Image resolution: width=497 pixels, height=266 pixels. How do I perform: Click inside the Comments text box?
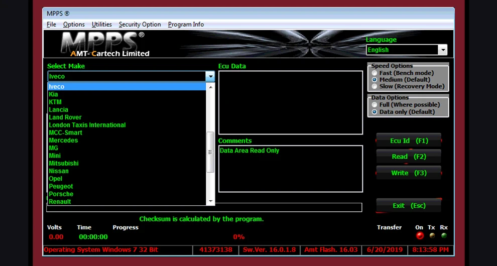pyautogui.click(x=290, y=169)
